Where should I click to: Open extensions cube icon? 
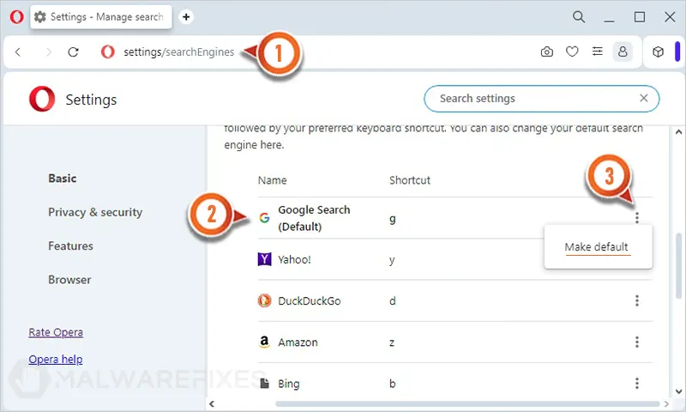pyautogui.click(x=658, y=51)
